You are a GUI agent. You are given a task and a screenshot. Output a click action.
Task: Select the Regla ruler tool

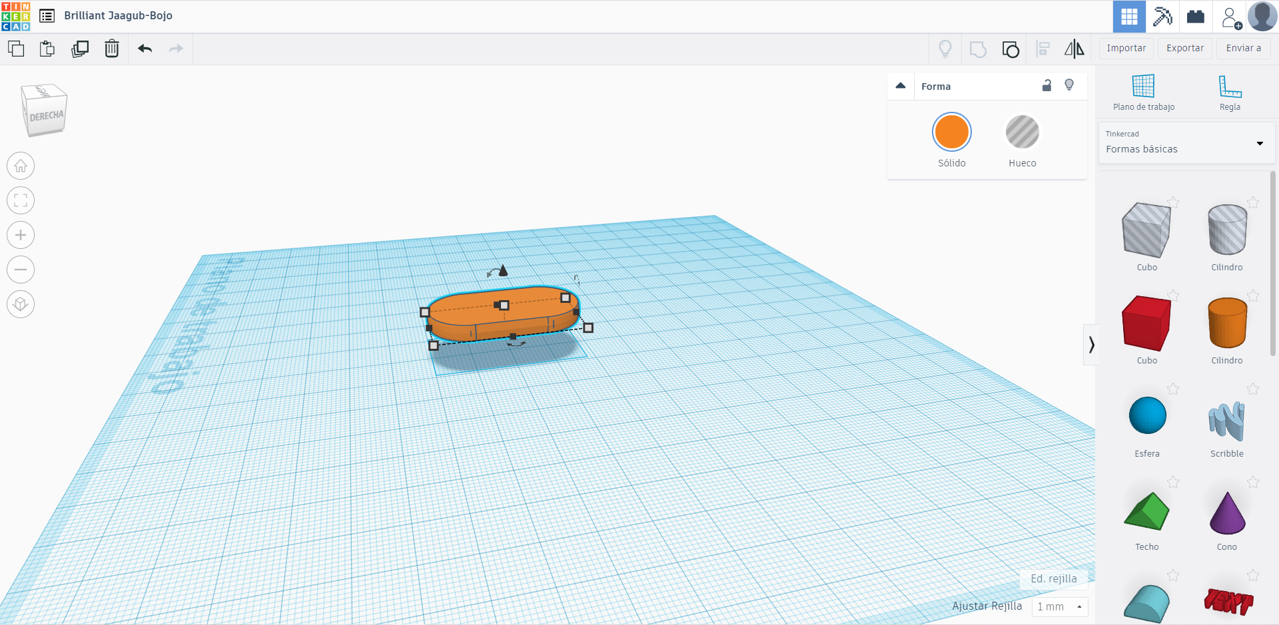1230,93
